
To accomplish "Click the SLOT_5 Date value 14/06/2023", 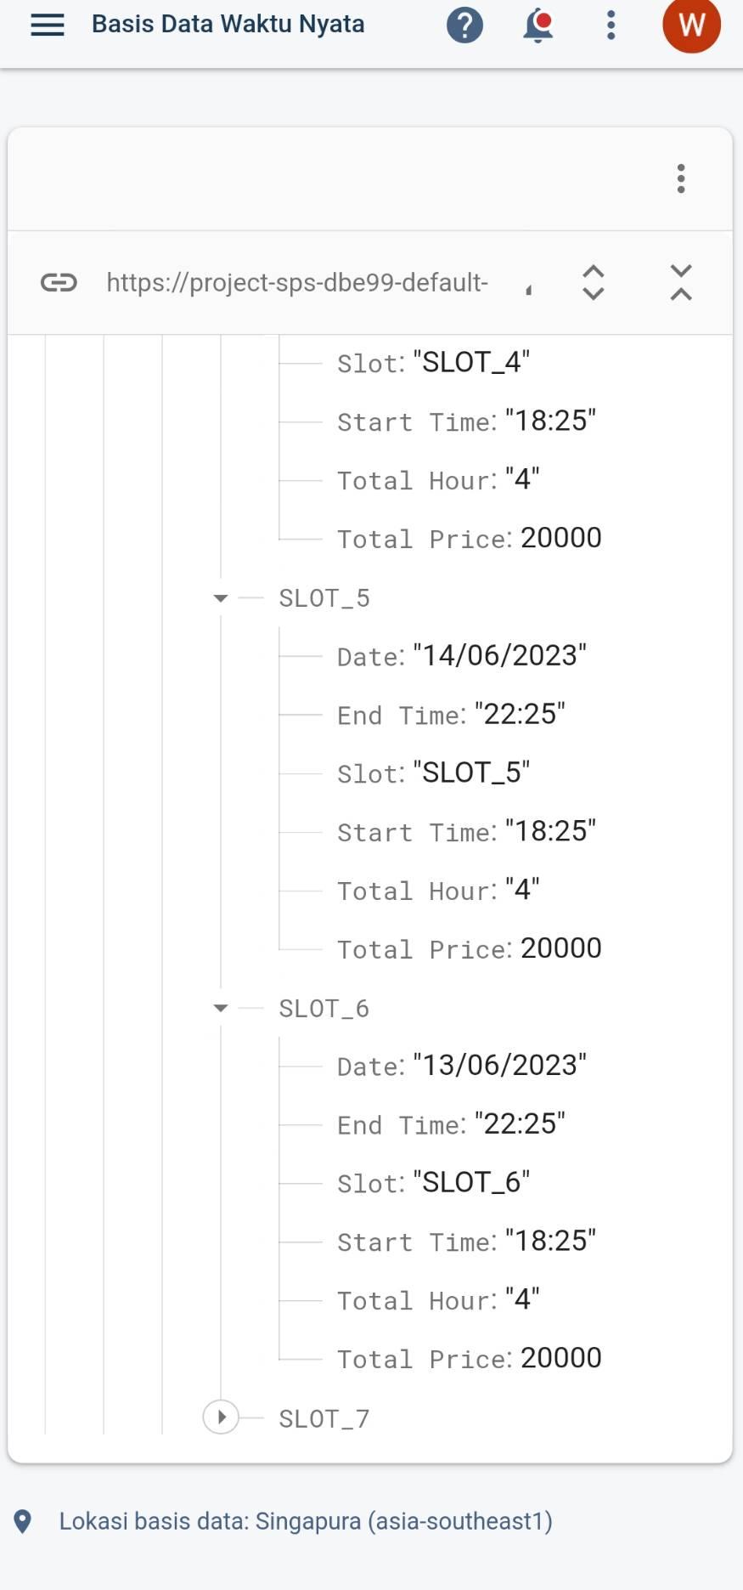I will [499, 655].
